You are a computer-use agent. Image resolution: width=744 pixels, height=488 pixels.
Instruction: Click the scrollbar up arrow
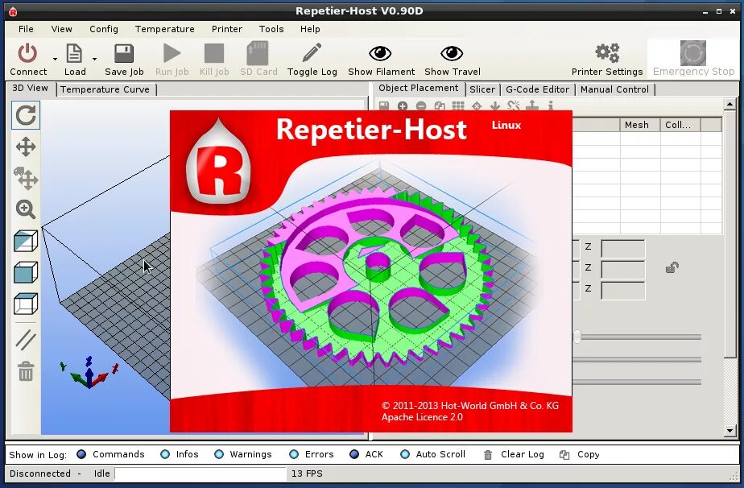[730, 104]
